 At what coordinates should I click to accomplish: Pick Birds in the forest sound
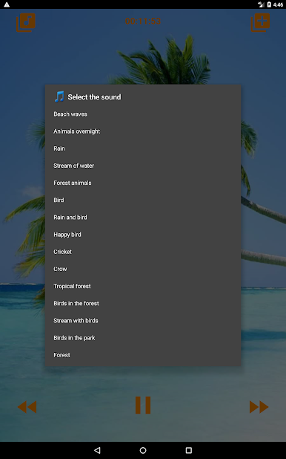pos(143,304)
